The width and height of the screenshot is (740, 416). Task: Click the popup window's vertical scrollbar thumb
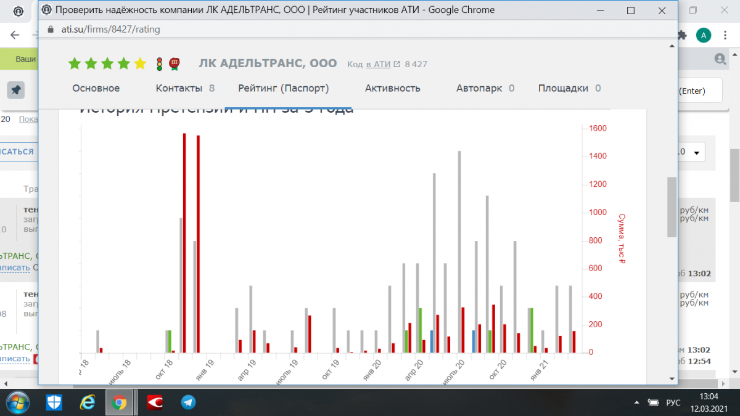672,206
